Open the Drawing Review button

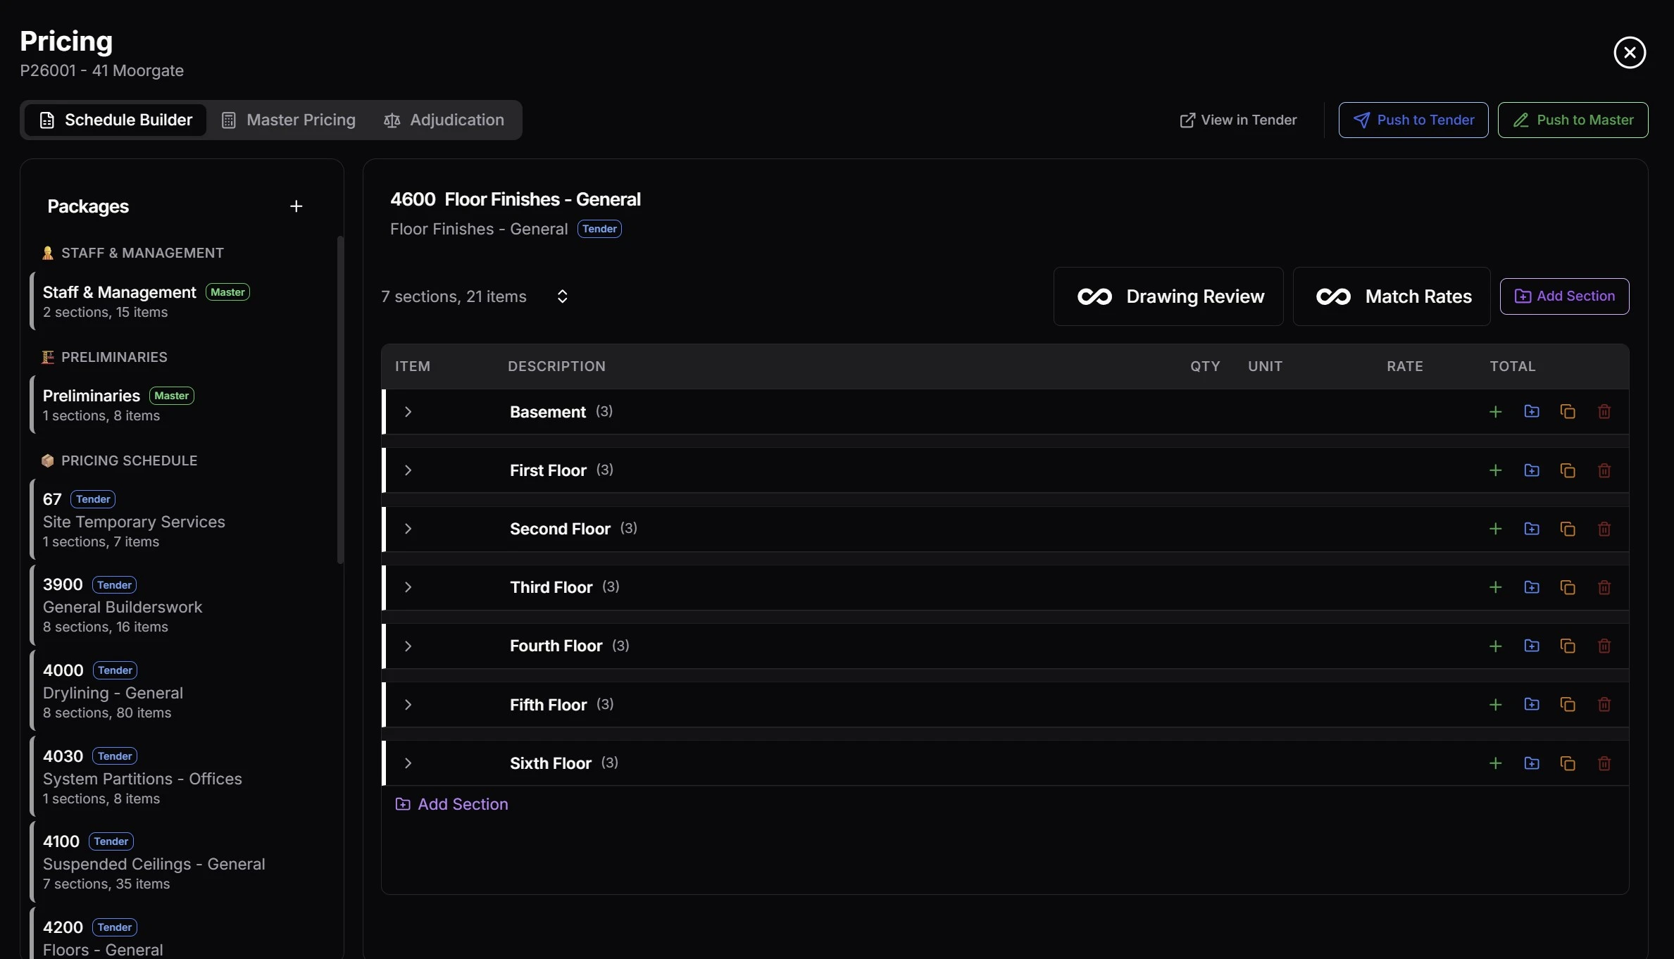(1168, 296)
